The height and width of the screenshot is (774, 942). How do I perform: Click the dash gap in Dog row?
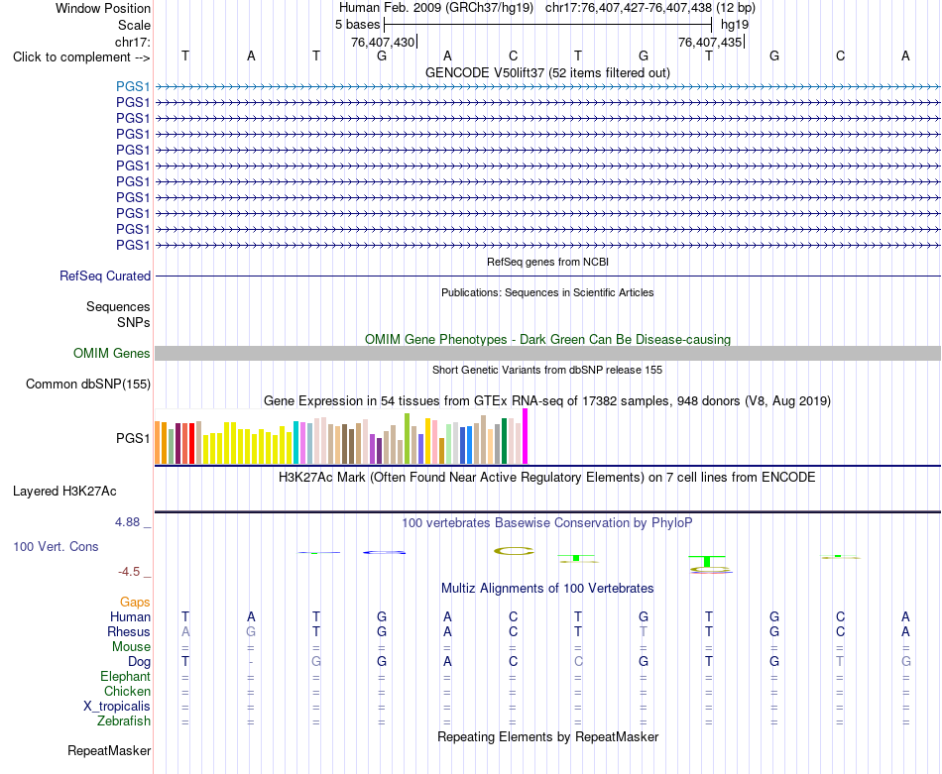coord(251,662)
